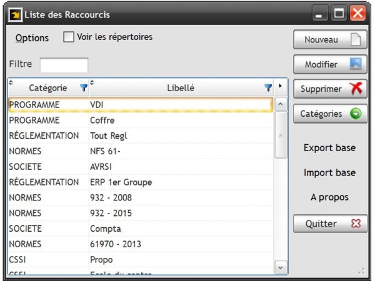Click the green arrow icon on Catégories
Screen dimensions: 375x281
point(356,114)
